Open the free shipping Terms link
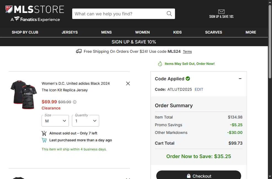The image size is (272, 179). (187, 52)
